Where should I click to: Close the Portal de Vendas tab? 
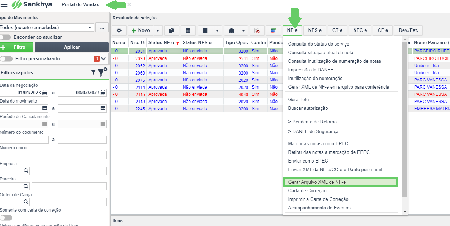pyautogui.click(x=129, y=5)
